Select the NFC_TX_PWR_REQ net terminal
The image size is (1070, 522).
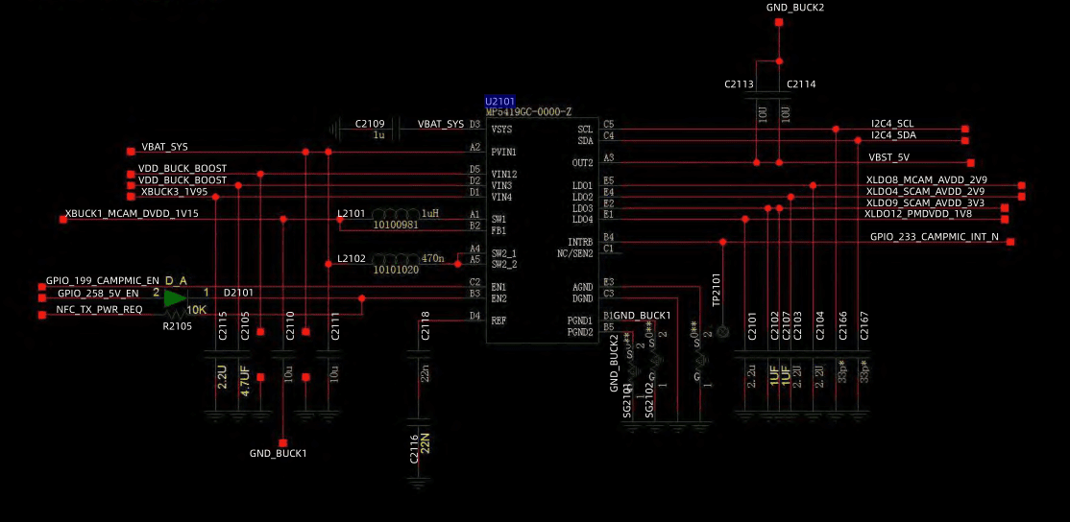tap(41, 315)
